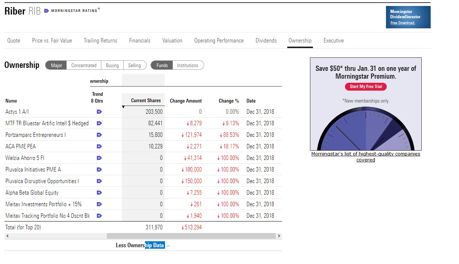
Task: Click the Total (for Top 20) row label
Action: 23,227
